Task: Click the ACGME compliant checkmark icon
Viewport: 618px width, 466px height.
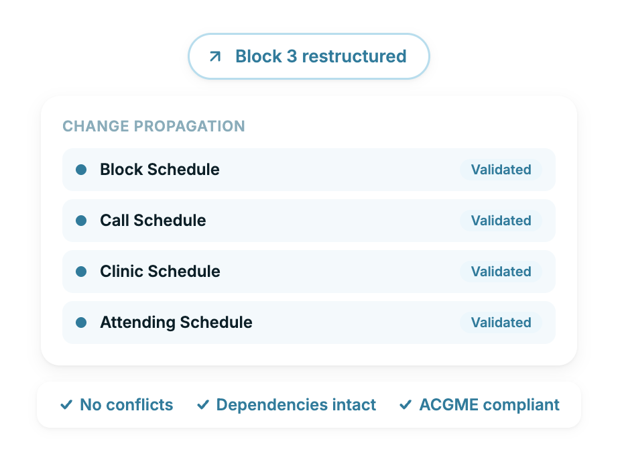Action: coord(406,405)
